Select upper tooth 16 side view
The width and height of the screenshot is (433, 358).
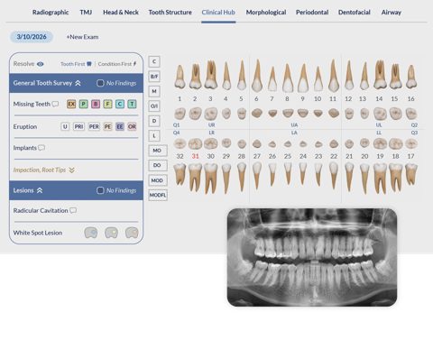[411, 77]
